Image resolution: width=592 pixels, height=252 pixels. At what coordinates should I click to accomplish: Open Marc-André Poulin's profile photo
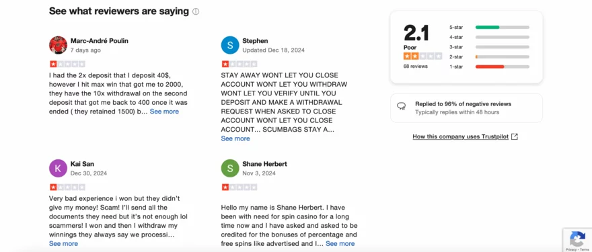[x=58, y=45]
